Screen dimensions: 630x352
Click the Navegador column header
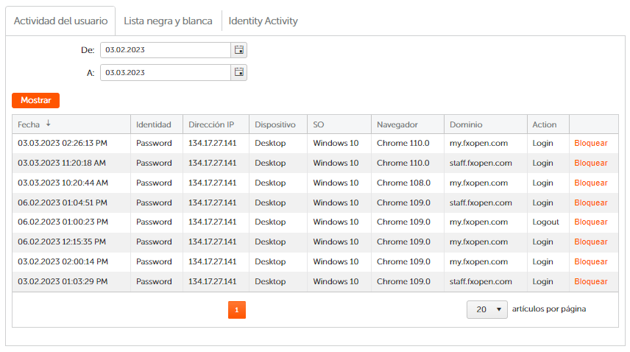(397, 124)
